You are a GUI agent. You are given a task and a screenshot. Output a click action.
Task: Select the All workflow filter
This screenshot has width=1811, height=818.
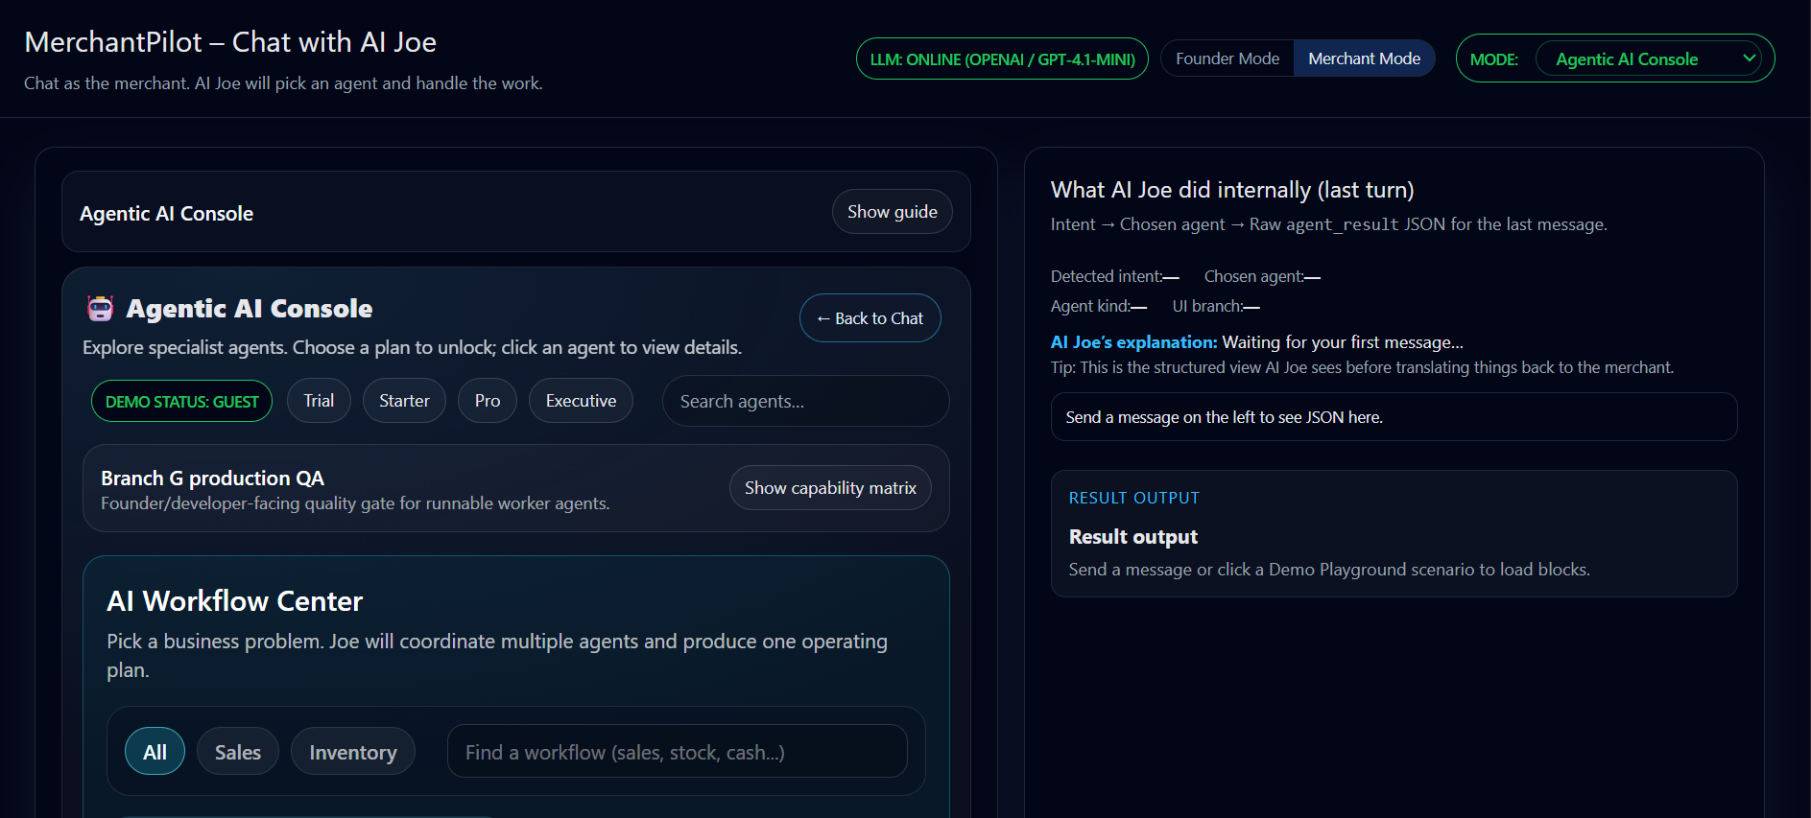click(x=155, y=752)
